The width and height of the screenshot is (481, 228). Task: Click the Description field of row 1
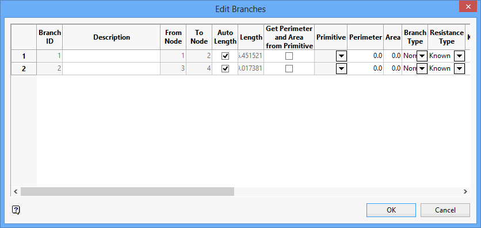[x=112, y=56]
